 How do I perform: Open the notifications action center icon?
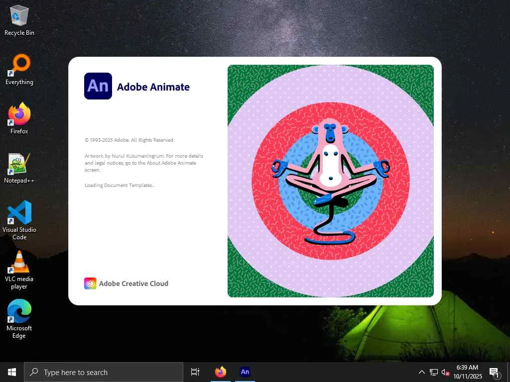click(x=495, y=372)
